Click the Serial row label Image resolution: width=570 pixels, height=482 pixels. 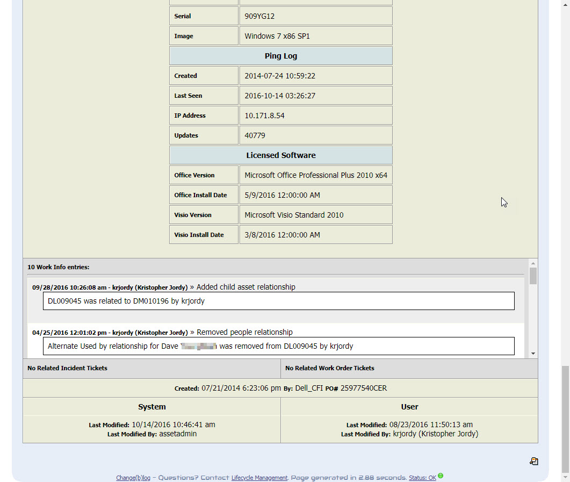click(x=183, y=16)
